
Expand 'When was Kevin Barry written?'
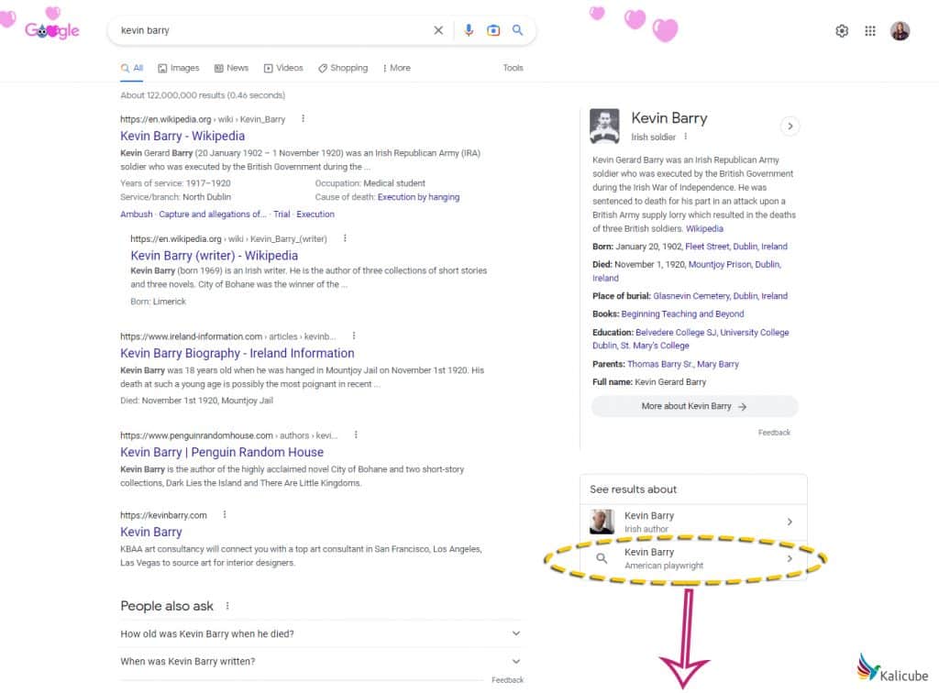(514, 660)
